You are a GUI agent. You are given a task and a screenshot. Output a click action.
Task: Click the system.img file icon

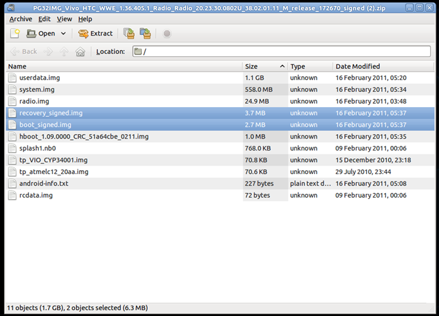pos(12,89)
